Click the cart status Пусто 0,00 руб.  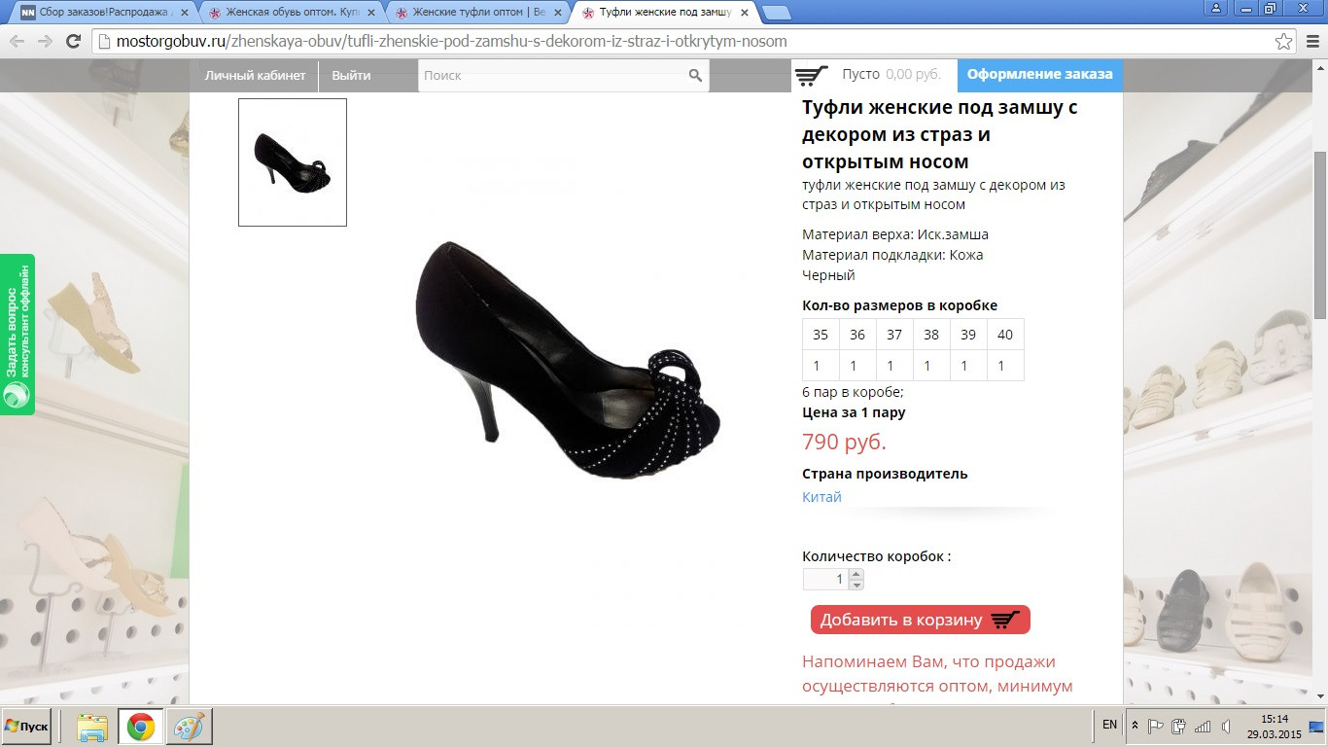pos(891,74)
